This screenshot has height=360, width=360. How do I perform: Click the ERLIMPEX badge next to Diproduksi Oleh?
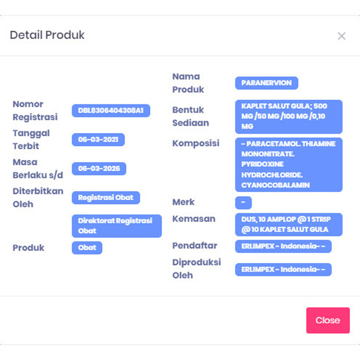[x=283, y=269]
